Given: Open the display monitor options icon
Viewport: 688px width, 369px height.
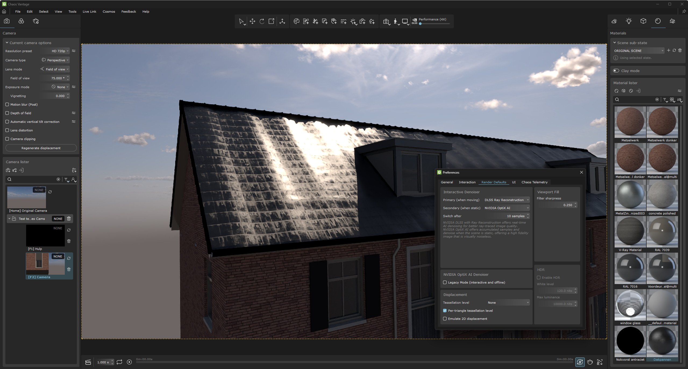Looking at the screenshot, I should coord(405,22).
